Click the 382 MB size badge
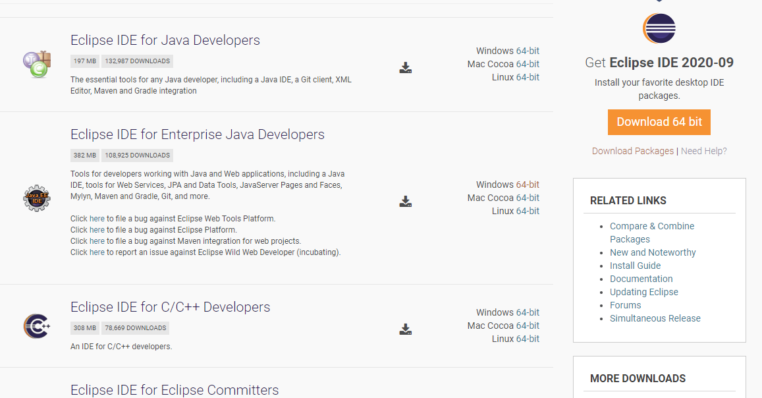The height and width of the screenshot is (398, 762). pos(85,156)
